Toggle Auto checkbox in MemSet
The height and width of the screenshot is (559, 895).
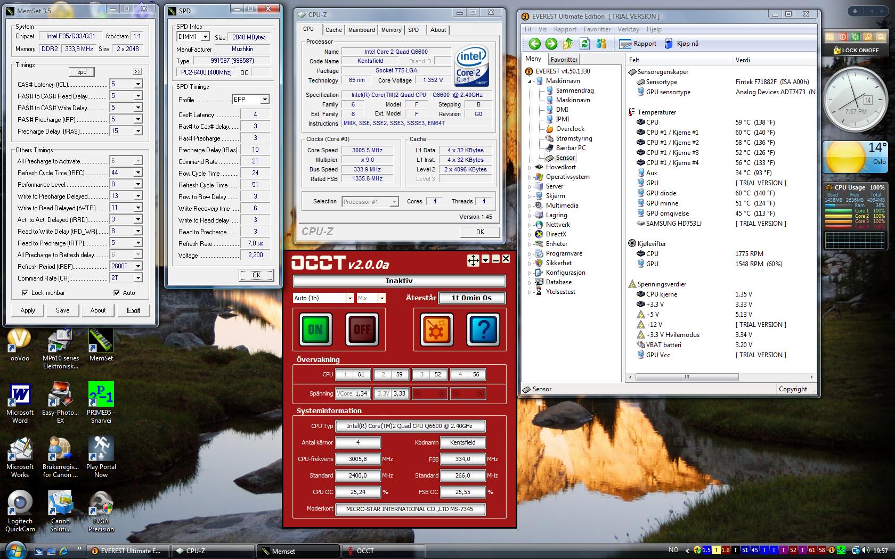pos(117,293)
